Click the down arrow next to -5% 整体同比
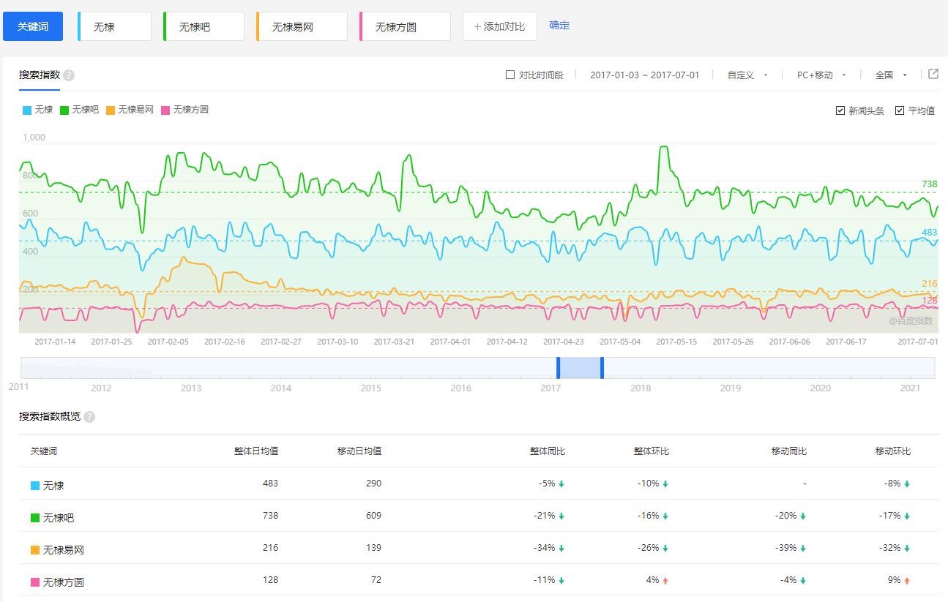Screen dimensions: 948x602 pos(561,484)
